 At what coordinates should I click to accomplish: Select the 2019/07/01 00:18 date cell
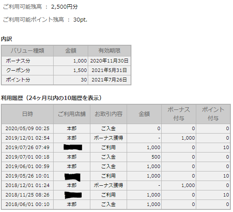(x=27, y=157)
